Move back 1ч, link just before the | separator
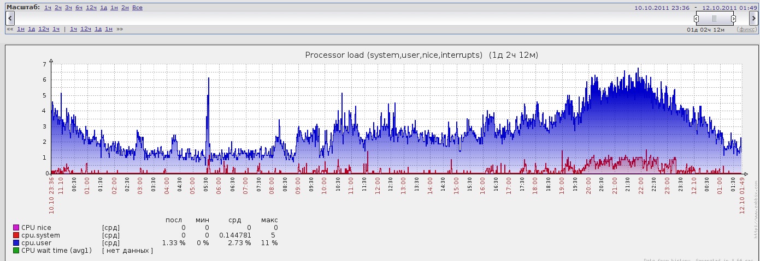The width and height of the screenshot is (760, 261). [56, 29]
